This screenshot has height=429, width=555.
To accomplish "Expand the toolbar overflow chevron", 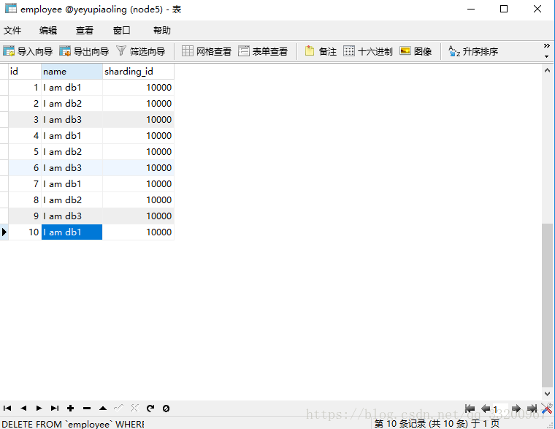I will (547, 51).
